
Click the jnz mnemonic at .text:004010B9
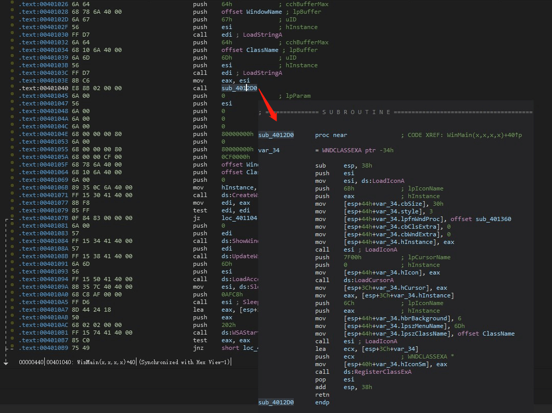(x=198, y=348)
